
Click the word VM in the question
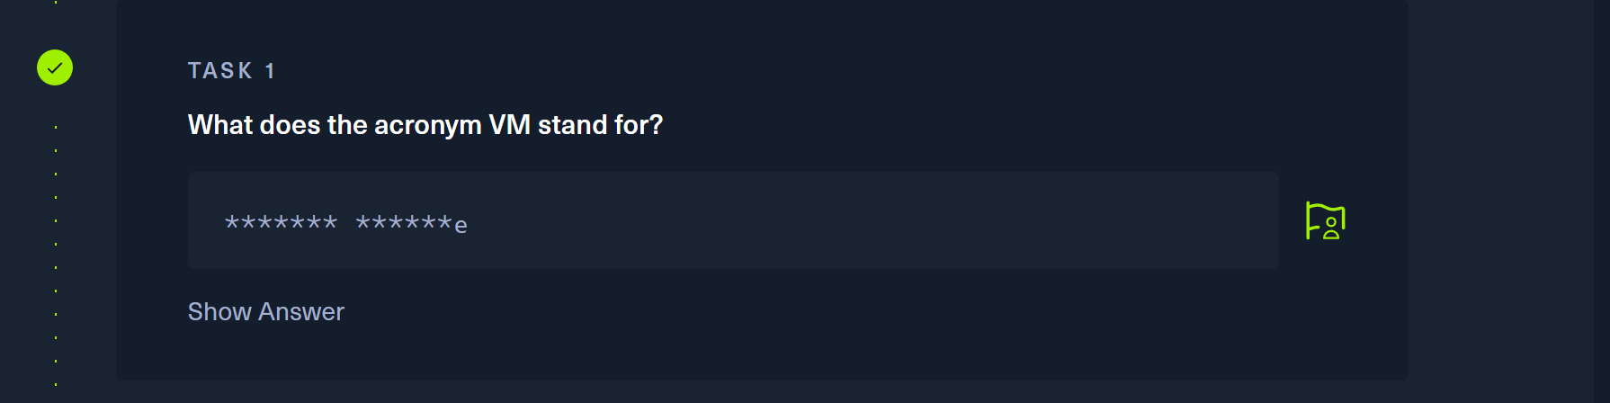coord(509,124)
